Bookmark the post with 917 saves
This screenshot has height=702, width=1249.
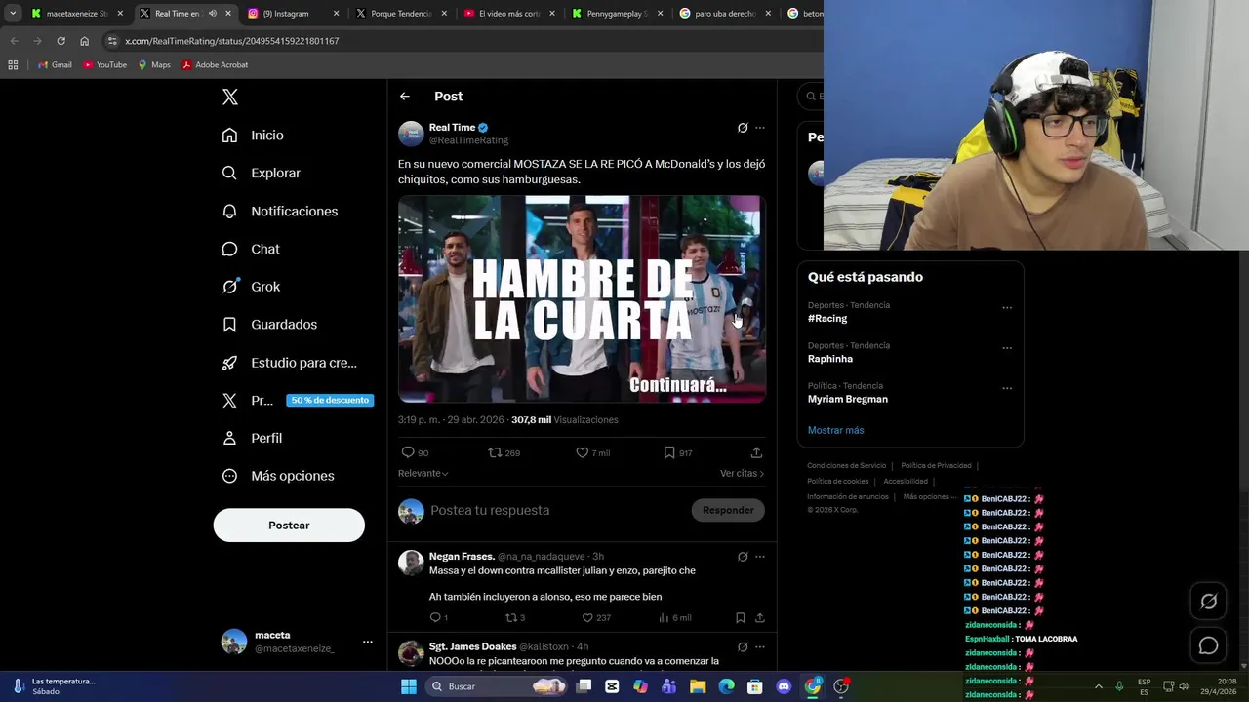click(669, 452)
